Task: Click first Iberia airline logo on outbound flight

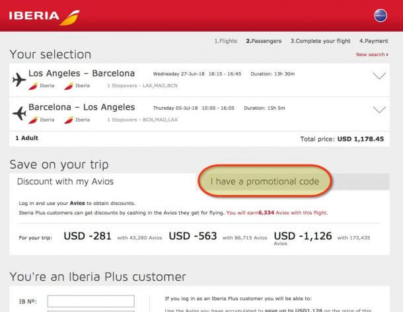Action: (33, 86)
